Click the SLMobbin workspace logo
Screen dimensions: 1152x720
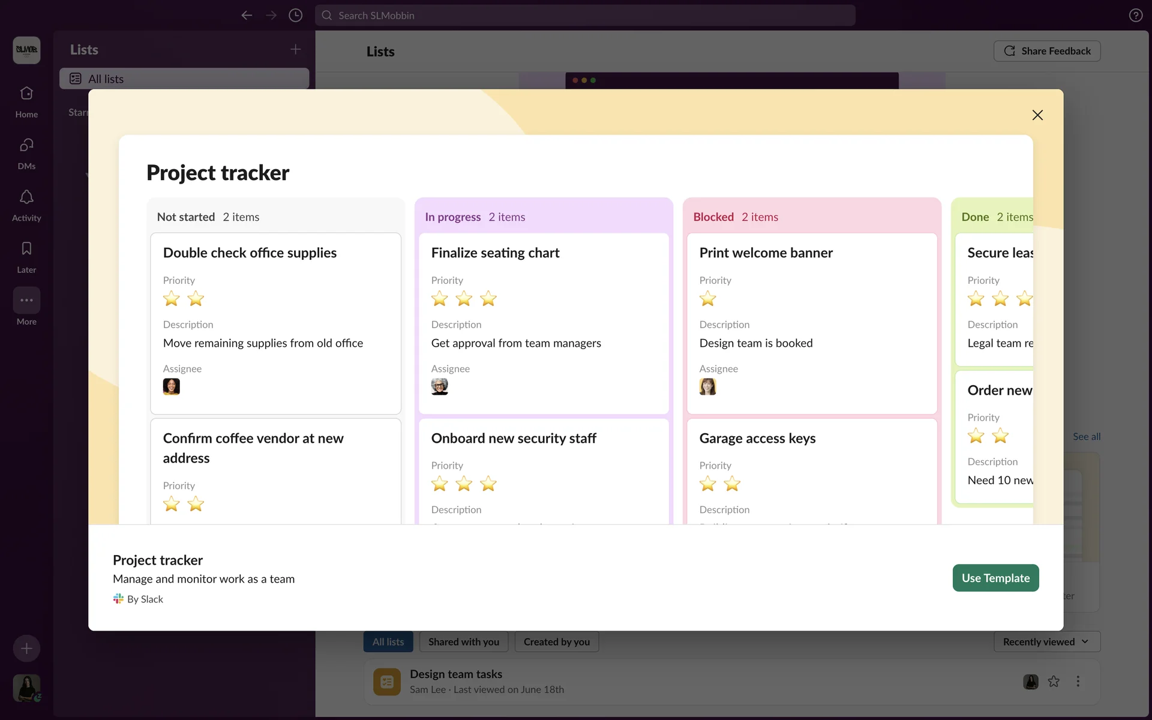[x=26, y=50]
